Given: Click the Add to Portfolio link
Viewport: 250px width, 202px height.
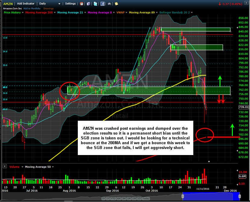Looking at the screenshot, I should point(32,8).
